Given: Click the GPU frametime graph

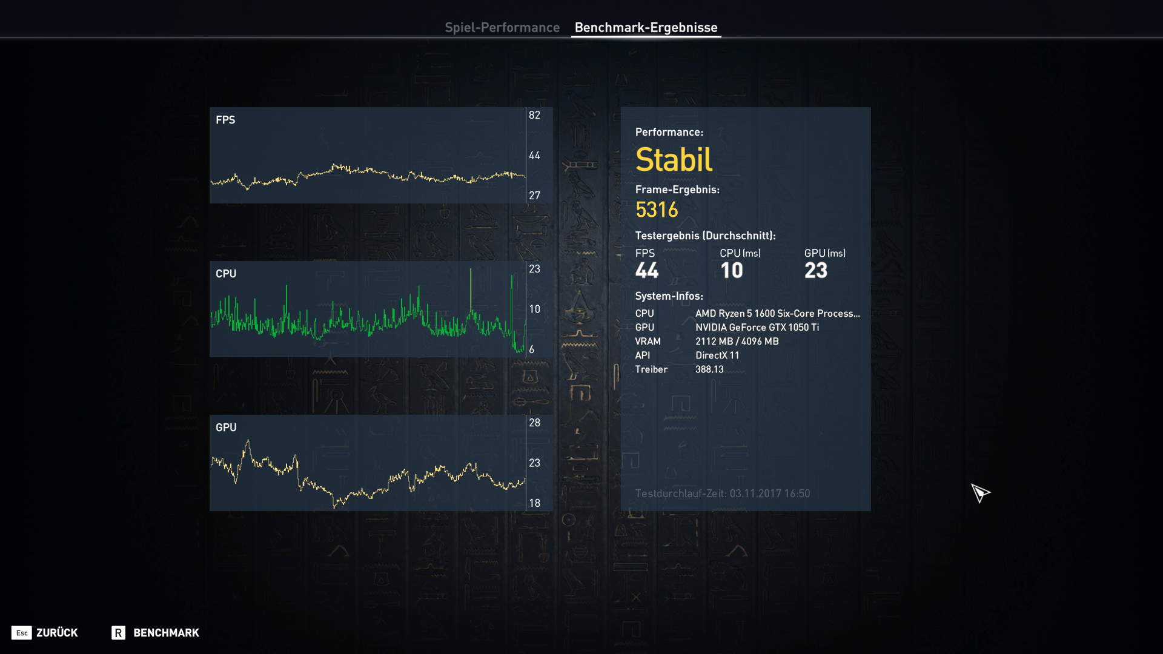Looking at the screenshot, I should pos(368,463).
